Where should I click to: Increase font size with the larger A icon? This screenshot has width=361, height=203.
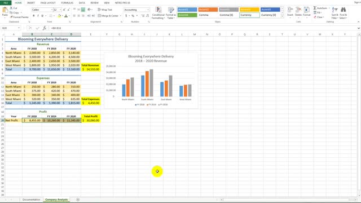pyautogui.click(x=64, y=10)
